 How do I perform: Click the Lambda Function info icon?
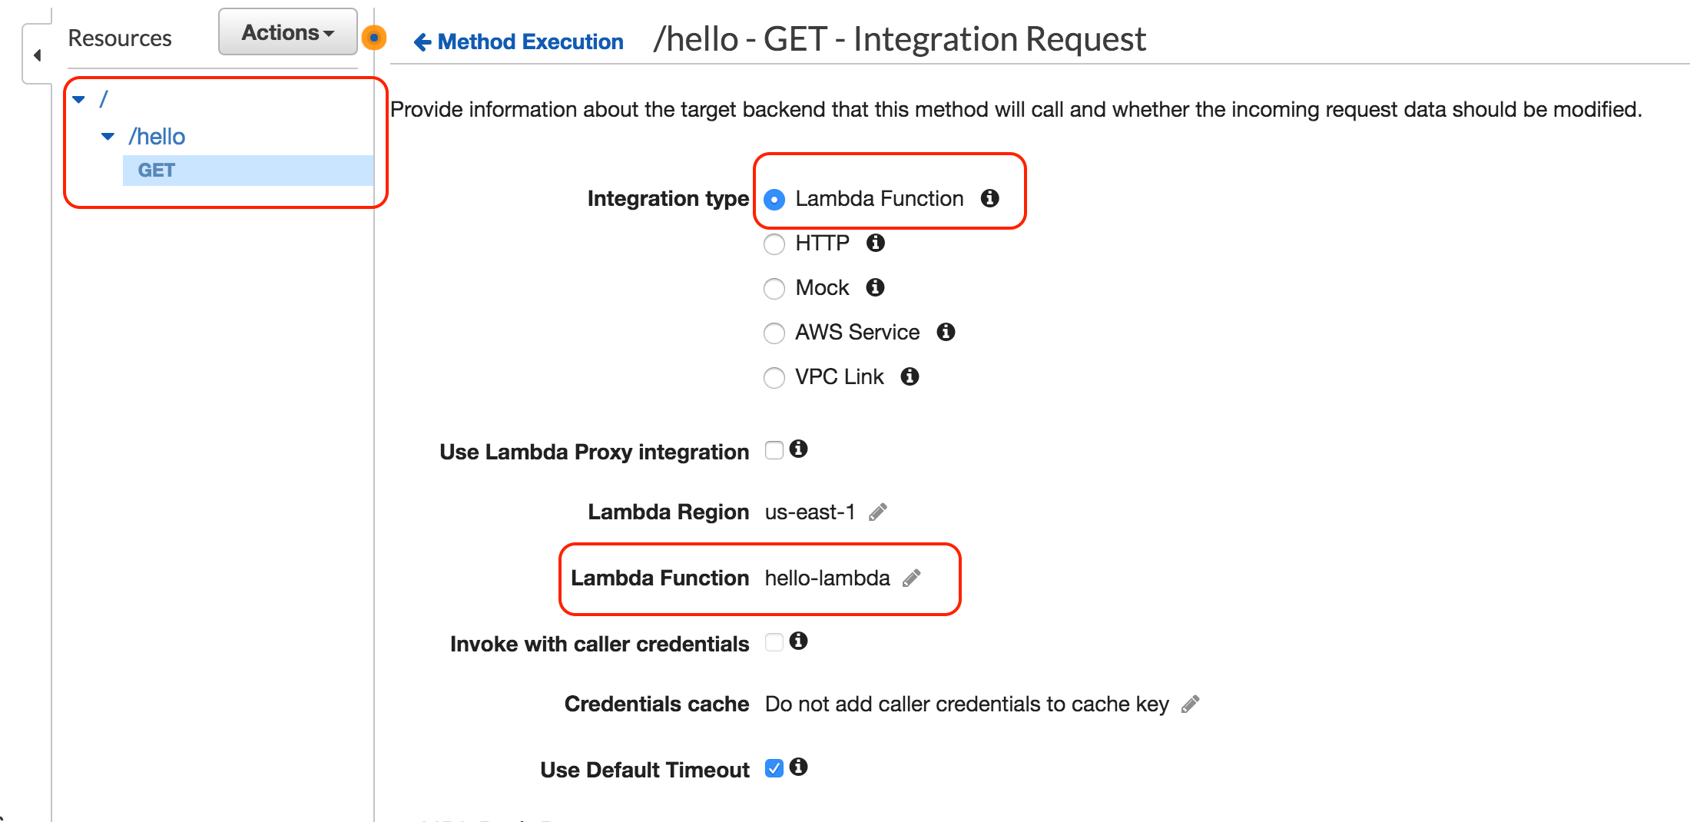click(989, 198)
